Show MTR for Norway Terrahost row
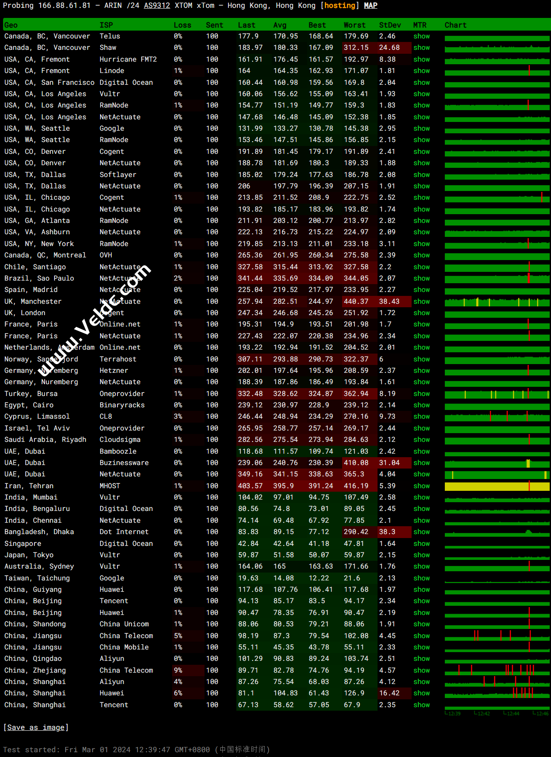The height and width of the screenshot is (757, 551). pos(422,359)
